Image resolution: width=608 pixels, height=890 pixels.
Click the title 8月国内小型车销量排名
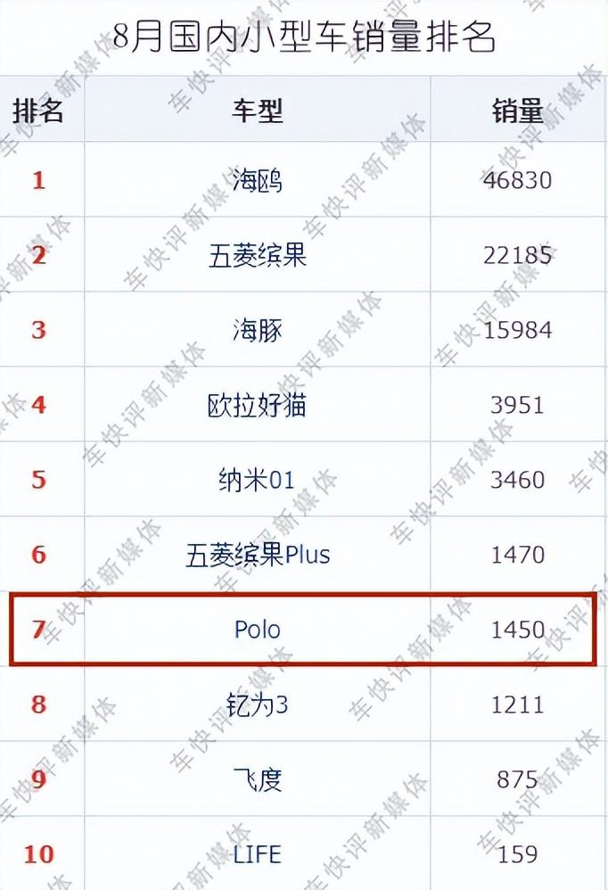point(304,37)
